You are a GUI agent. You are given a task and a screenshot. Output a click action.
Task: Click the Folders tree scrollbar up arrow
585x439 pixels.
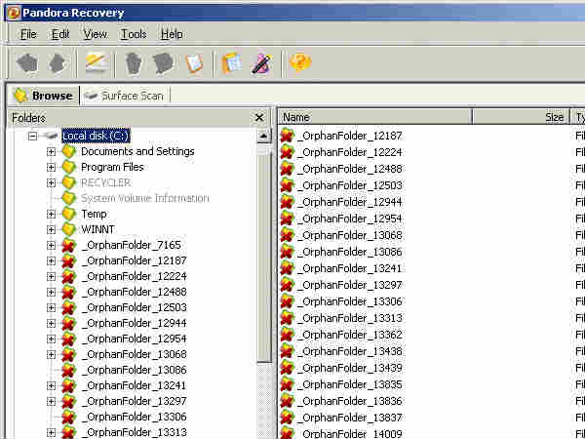pos(264,136)
